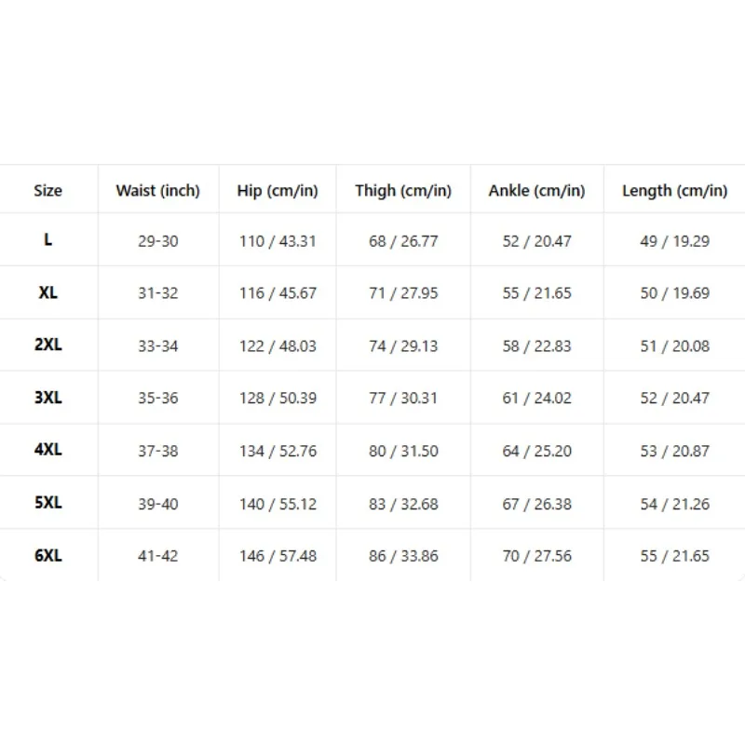This screenshot has width=745, height=745.
Task: Click waist value 39-40
Action: (158, 505)
